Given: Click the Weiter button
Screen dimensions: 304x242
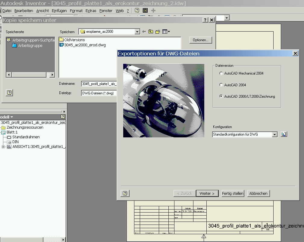Looking at the screenshot, I should pos(207,193).
